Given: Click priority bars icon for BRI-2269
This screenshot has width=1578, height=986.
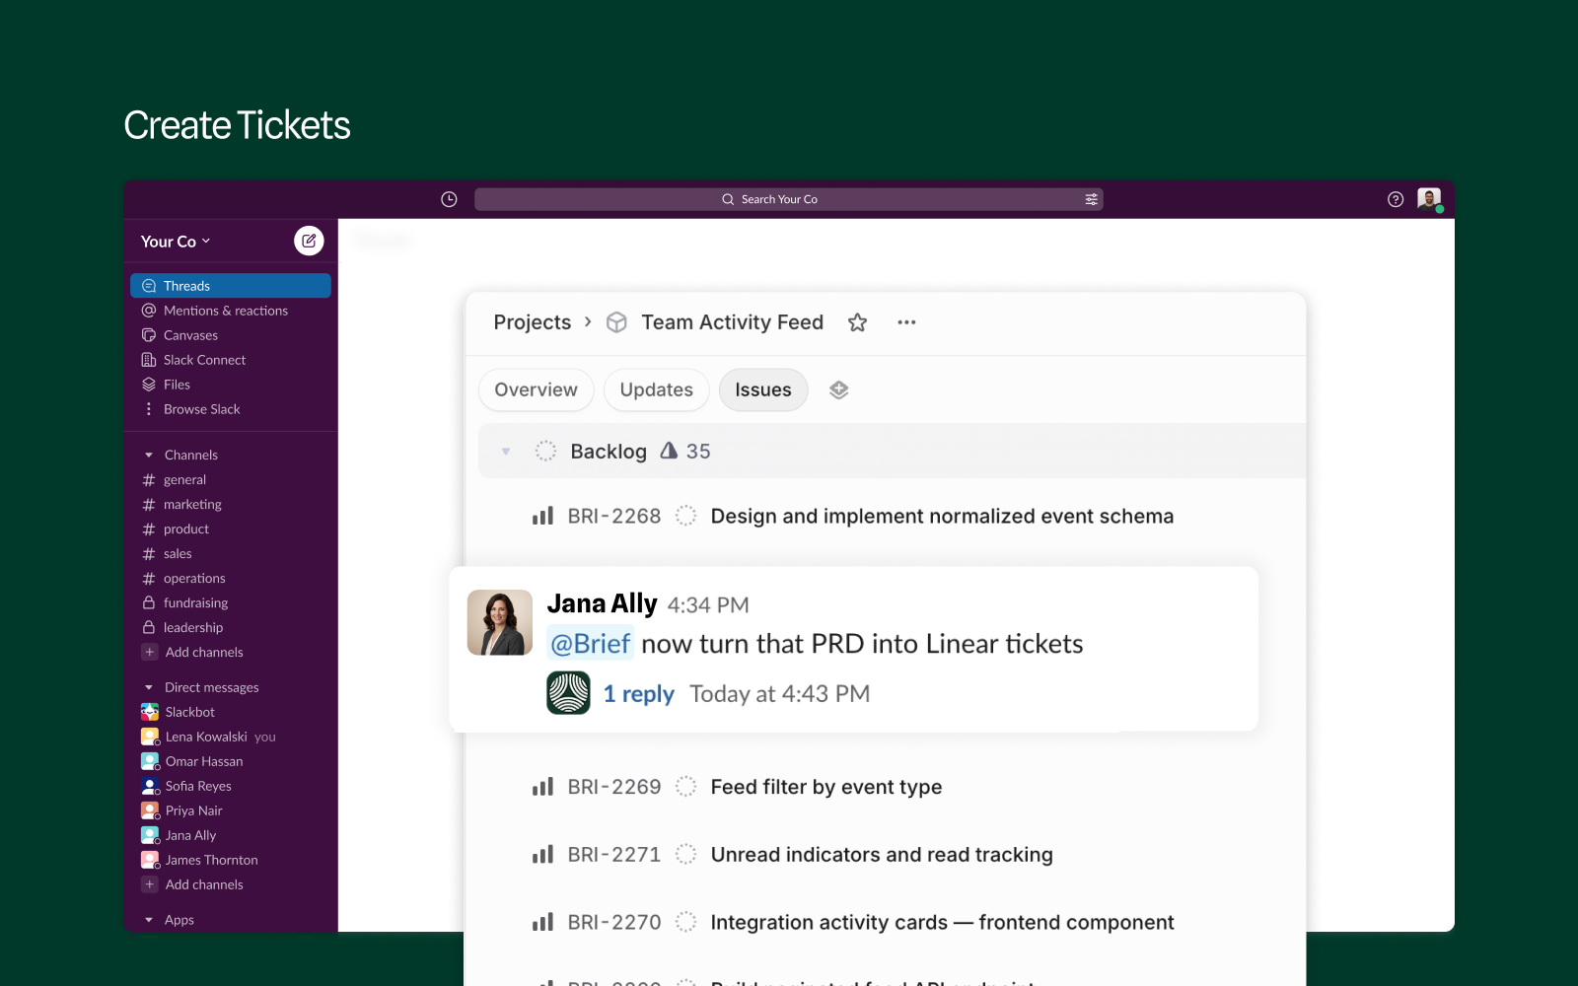Looking at the screenshot, I should click(x=542, y=787).
